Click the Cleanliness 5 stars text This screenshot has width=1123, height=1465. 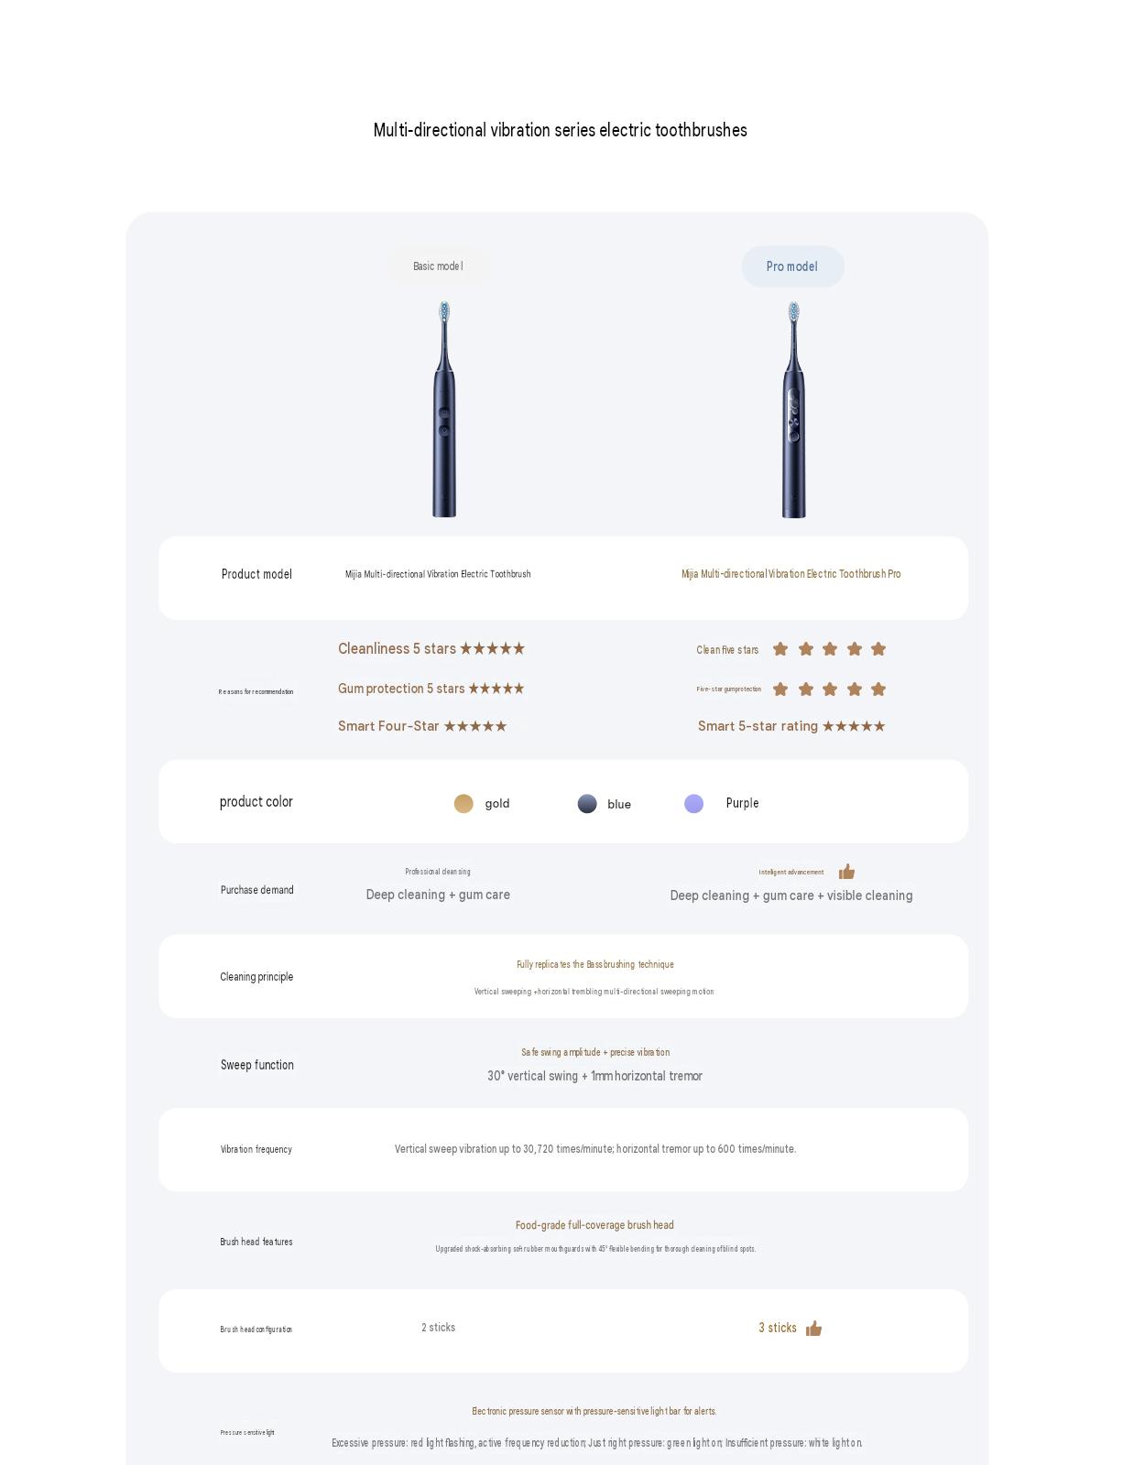point(397,648)
